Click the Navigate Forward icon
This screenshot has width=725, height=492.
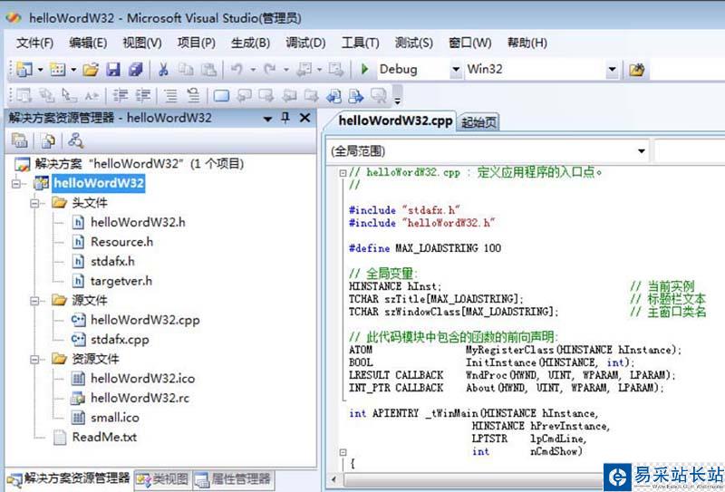336,70
